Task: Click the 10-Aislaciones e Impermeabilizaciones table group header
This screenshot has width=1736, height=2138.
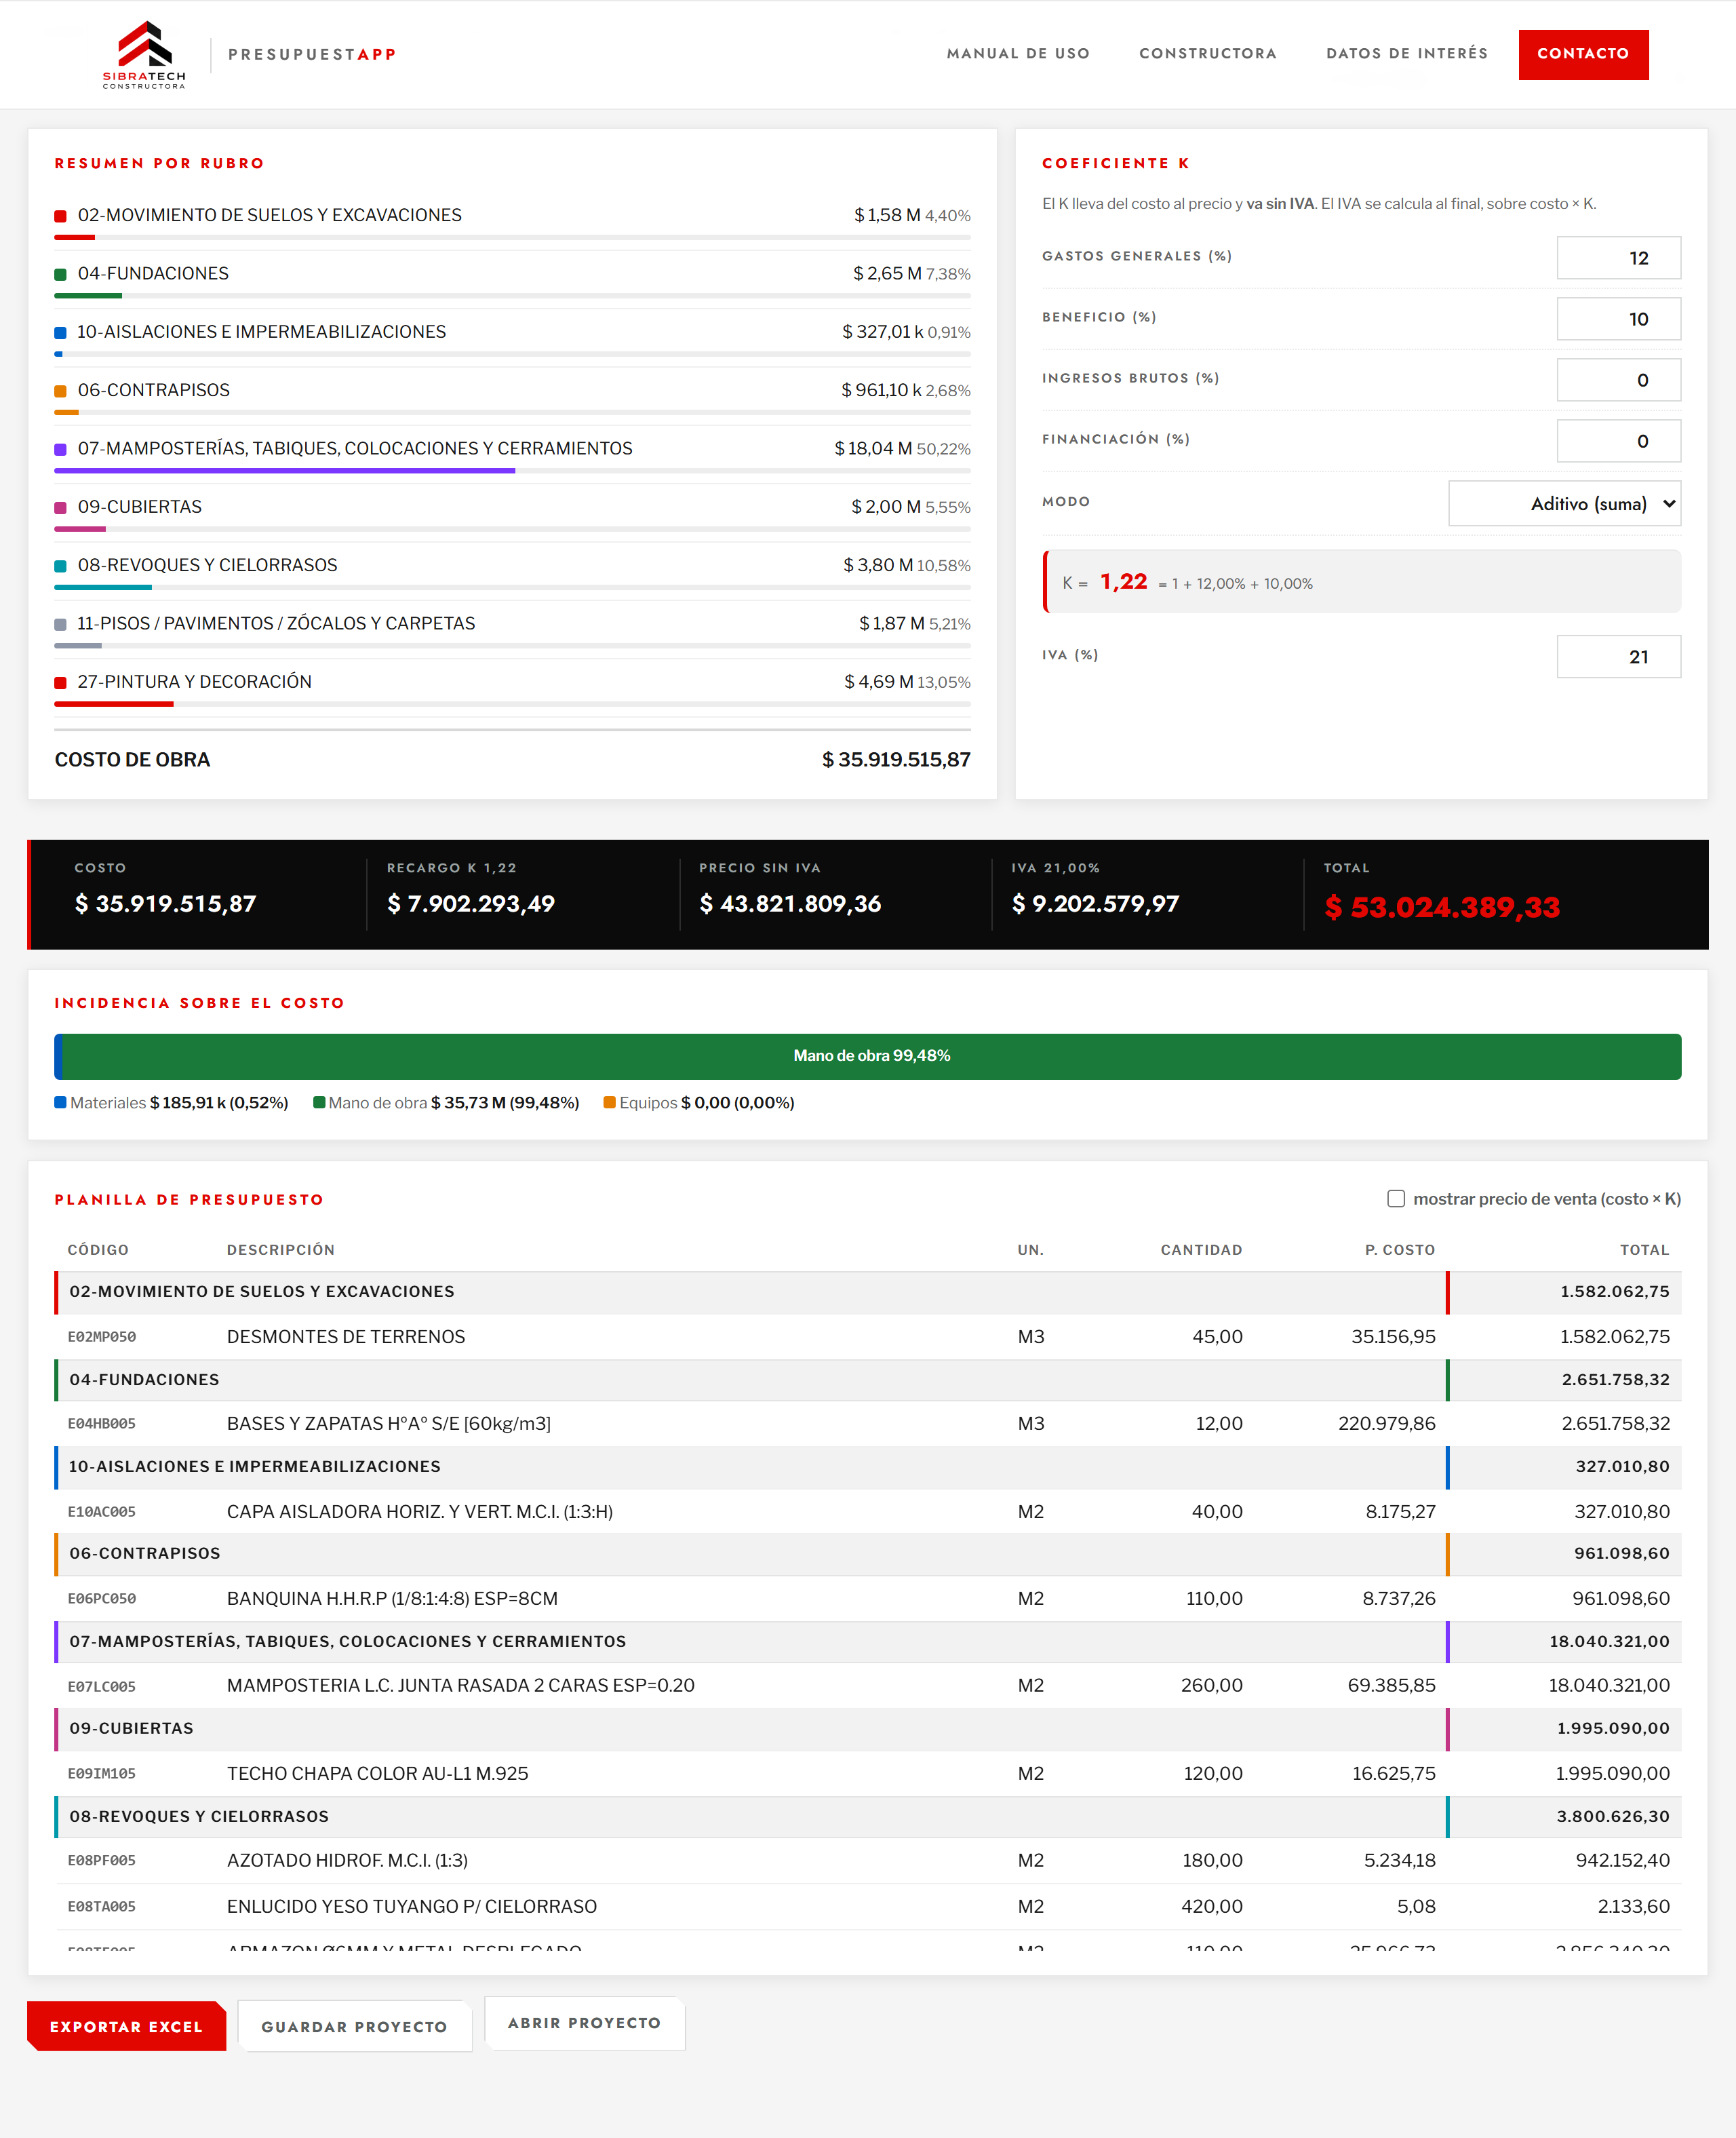Action: tap(868, 1467)
